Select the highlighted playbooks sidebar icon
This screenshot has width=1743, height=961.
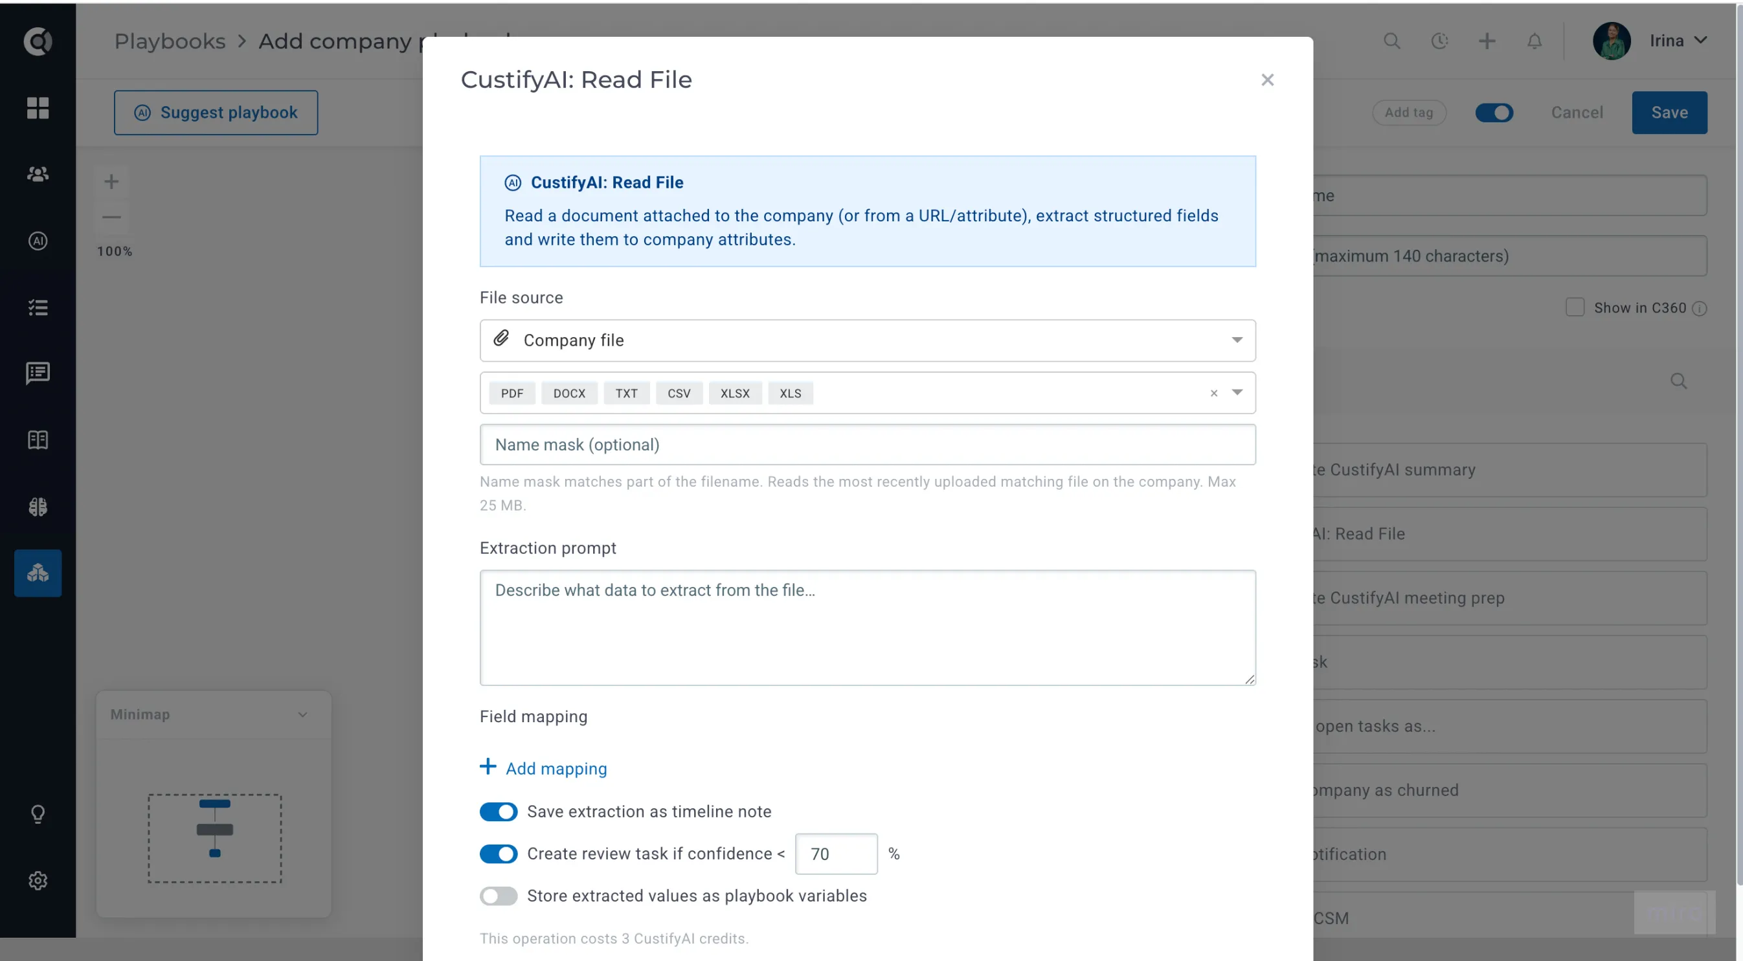click(38, 573)
